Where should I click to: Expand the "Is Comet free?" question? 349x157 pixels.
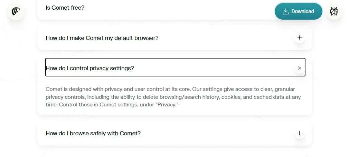(65, 7)
